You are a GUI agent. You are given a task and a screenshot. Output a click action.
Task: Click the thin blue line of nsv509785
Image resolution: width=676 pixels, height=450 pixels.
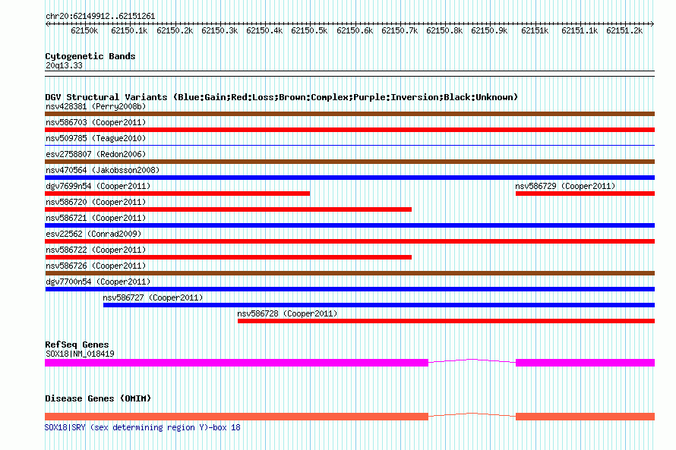point(349,145)
